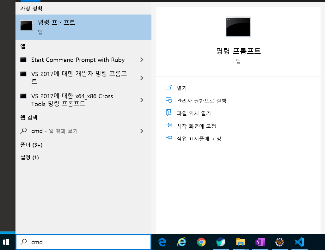Click the 웹 검색 section header
325x250 pixels.
click(x=29, y=118)
